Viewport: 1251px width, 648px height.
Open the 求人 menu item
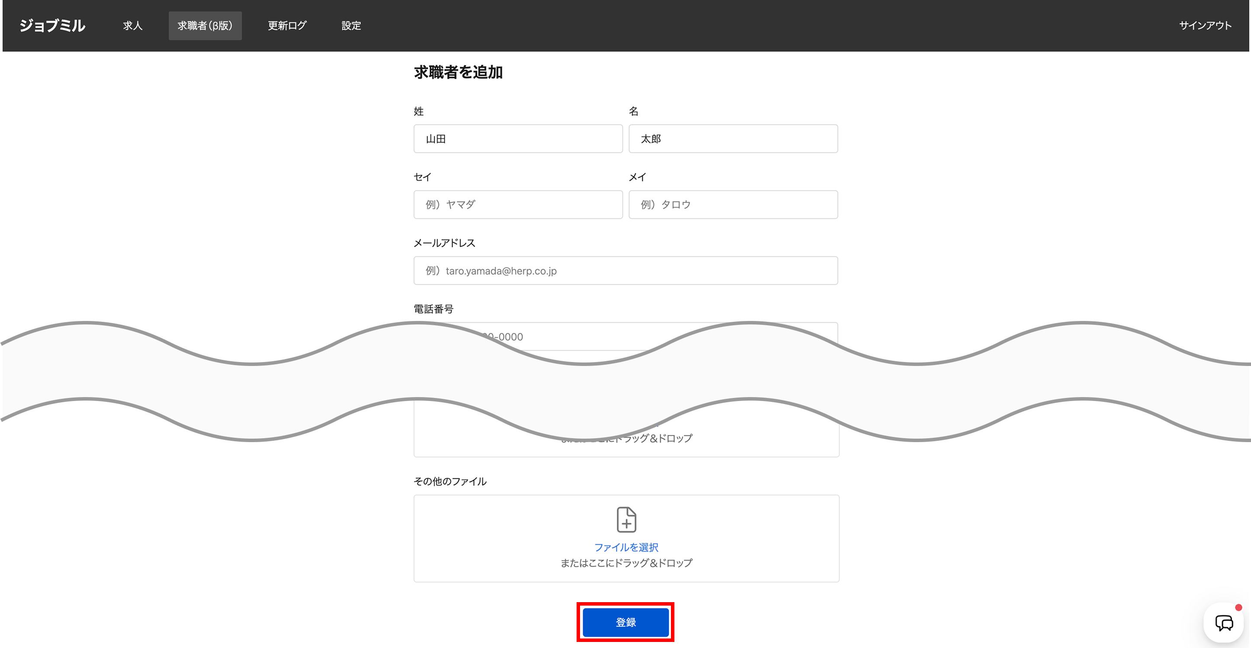coord(132,25)
